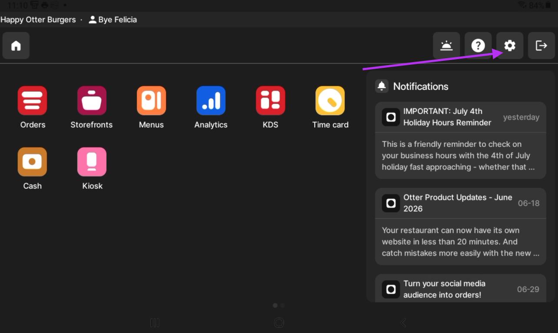Click the service bell icon

(446, 45)
